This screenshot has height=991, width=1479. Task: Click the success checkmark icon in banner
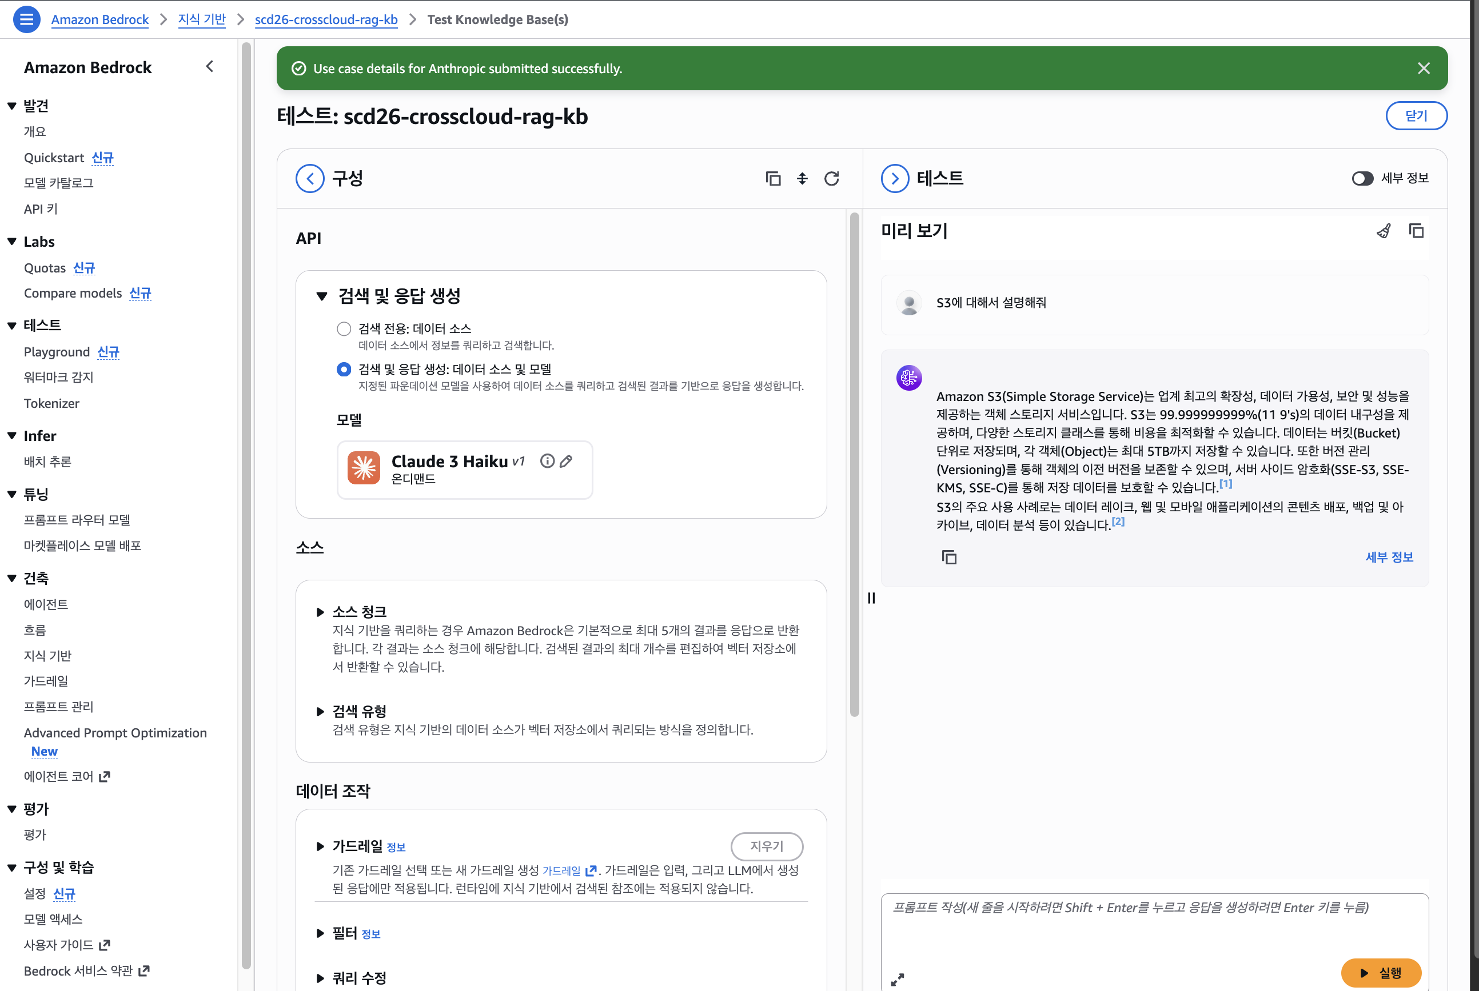[298, 69]
